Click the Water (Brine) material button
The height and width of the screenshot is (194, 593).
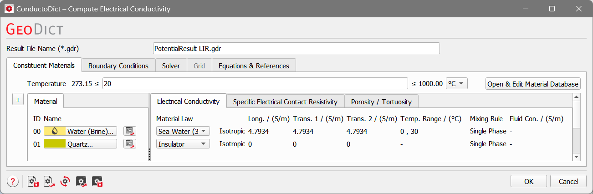(x=81, y=131)
